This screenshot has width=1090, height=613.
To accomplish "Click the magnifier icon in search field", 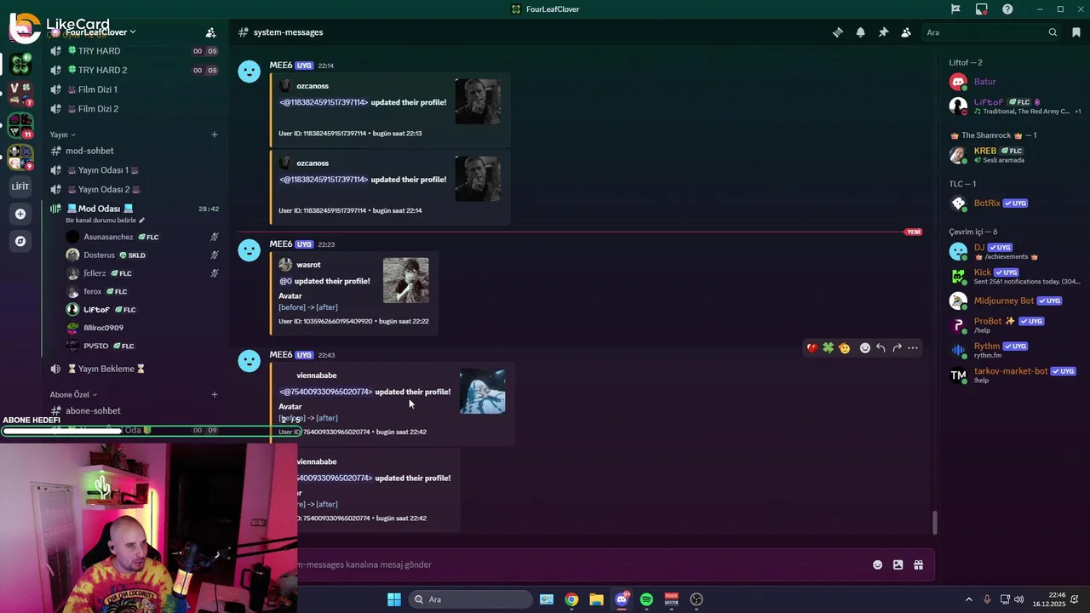I will tap(1053, 32).
